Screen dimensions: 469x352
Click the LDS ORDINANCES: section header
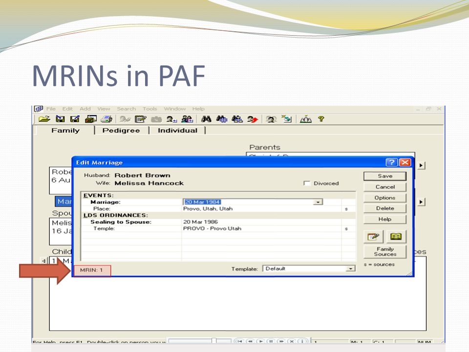116,215
